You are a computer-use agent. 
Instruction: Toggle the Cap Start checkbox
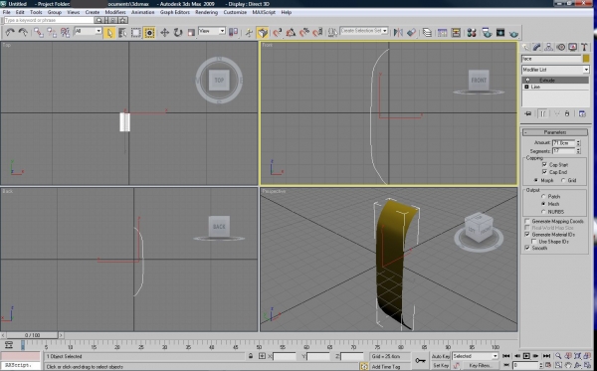tap(544, 164)
